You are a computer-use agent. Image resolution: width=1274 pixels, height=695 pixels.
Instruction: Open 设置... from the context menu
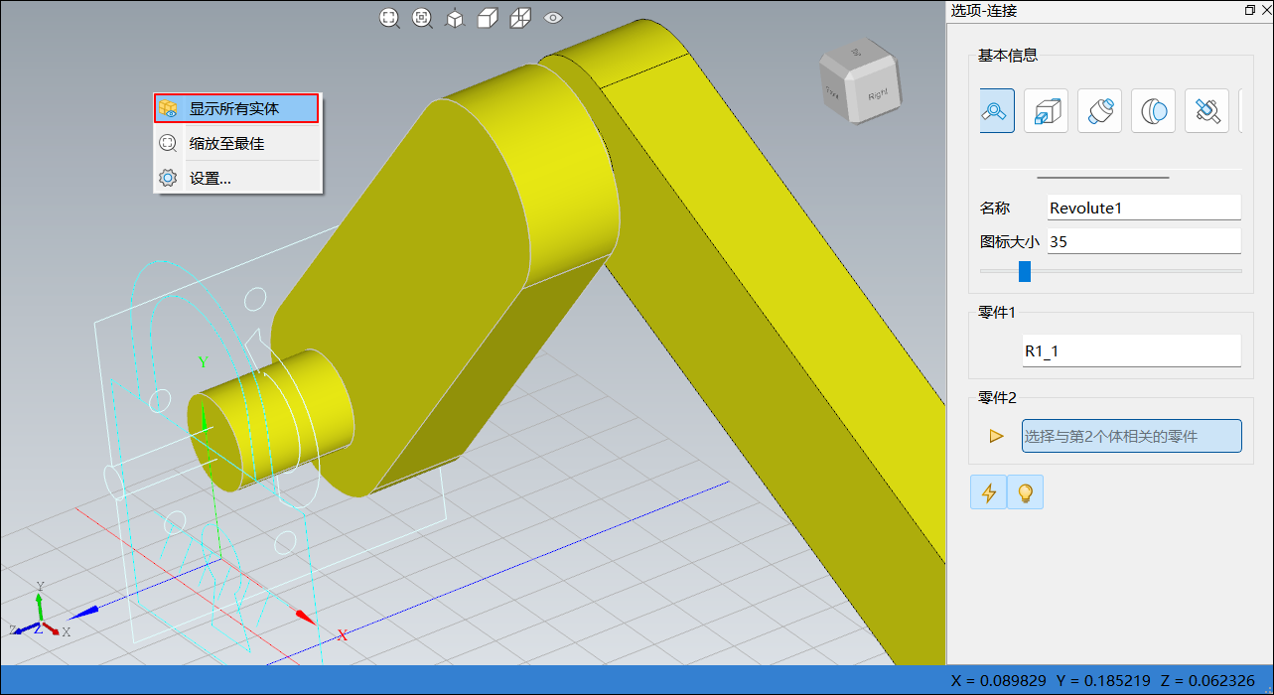pyautogui.click(x=236, y=179)
